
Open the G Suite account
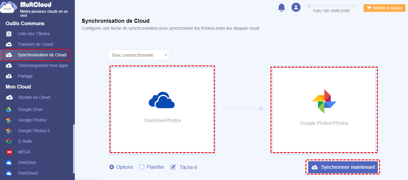point(25,141)
